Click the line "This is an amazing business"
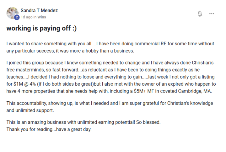Screen dimensions: 226x152 point(50,122)
